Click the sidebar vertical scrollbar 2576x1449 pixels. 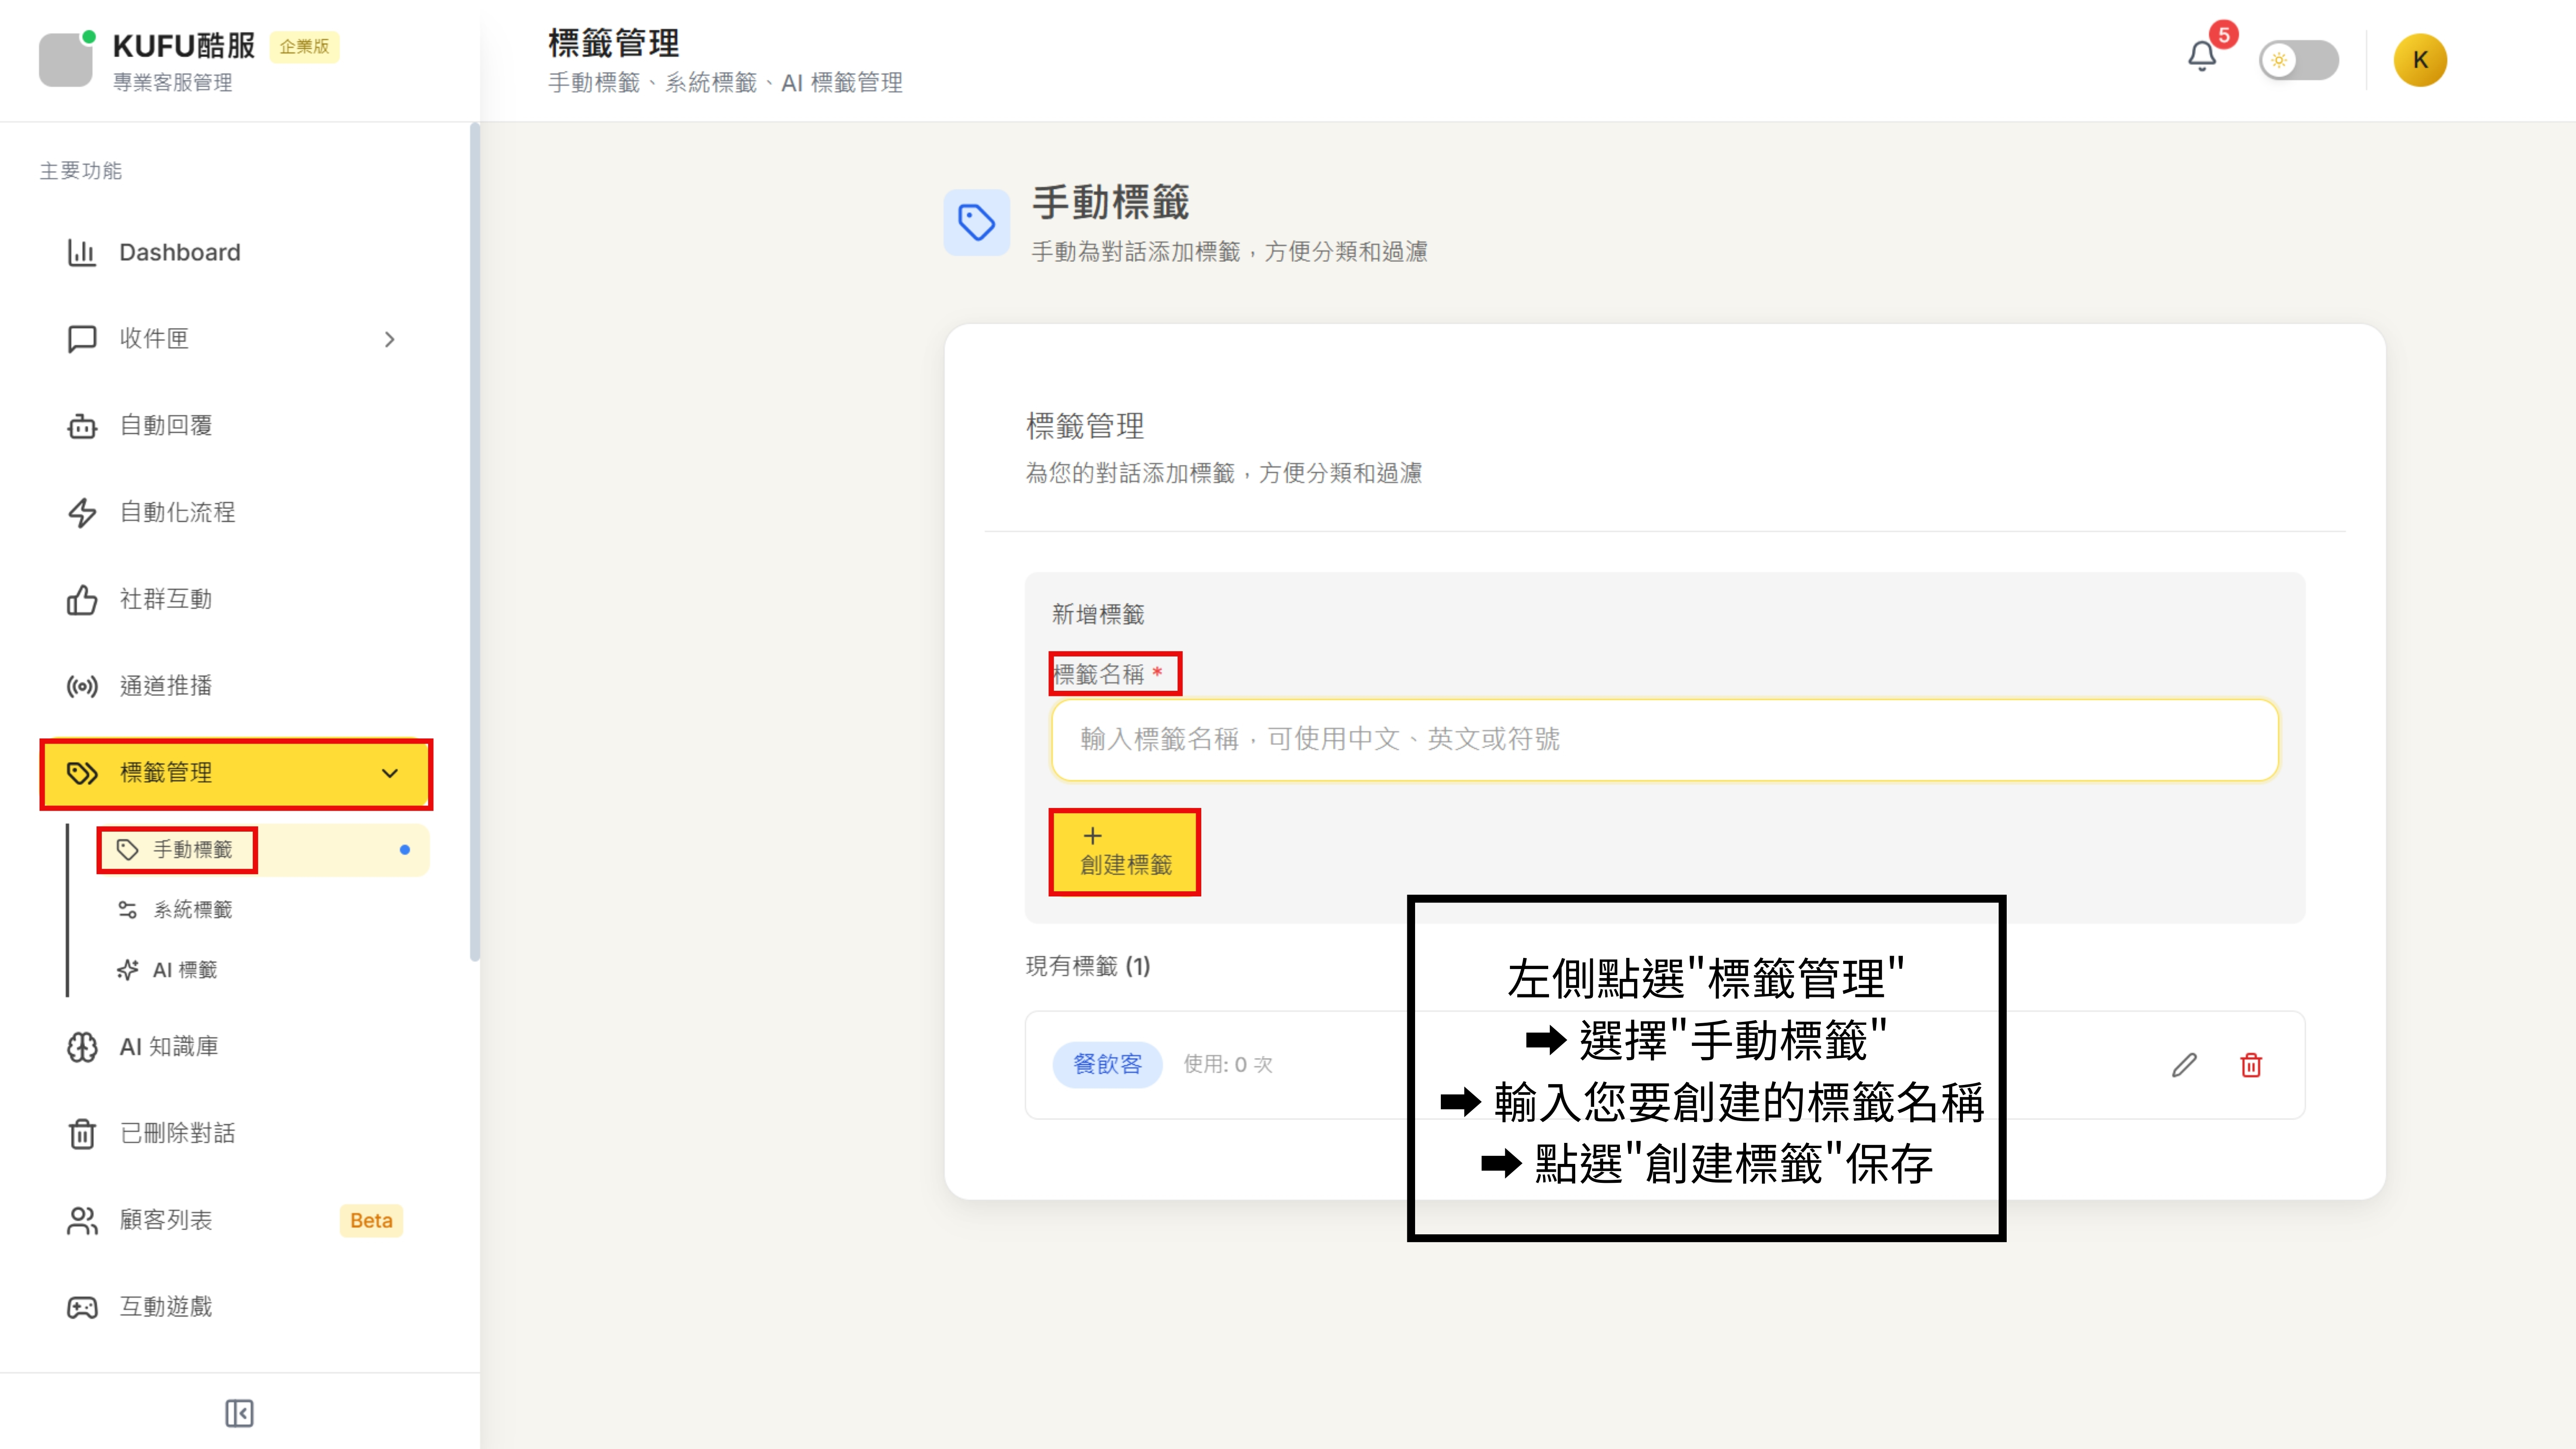[474, 540]
